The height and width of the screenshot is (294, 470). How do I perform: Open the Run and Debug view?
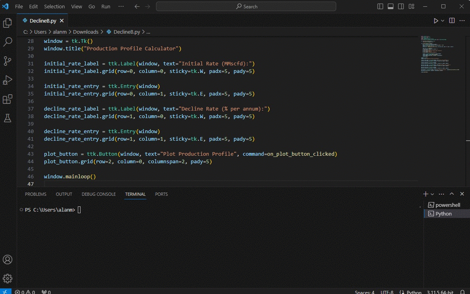click(8, 80)
